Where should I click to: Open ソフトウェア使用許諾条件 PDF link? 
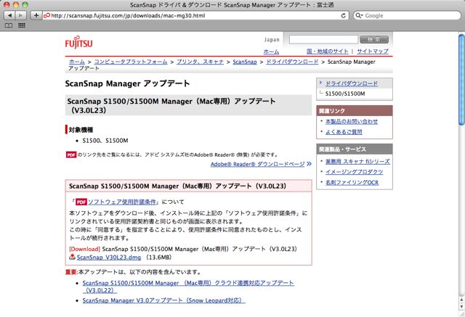coord(123,202)
